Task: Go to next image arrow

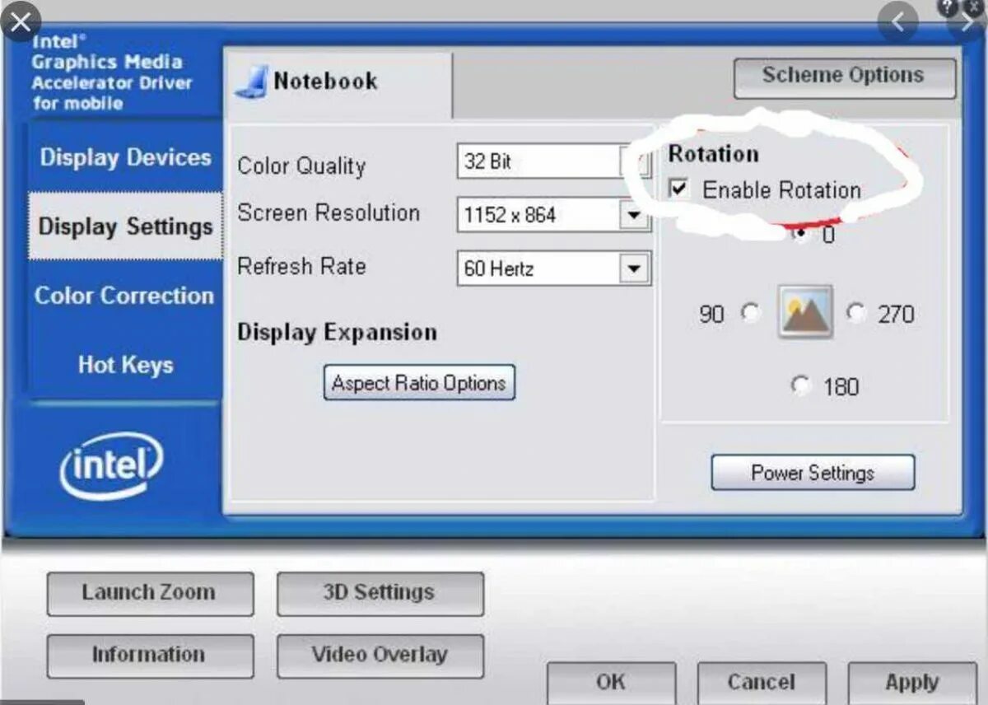Action: click(967, 22)
